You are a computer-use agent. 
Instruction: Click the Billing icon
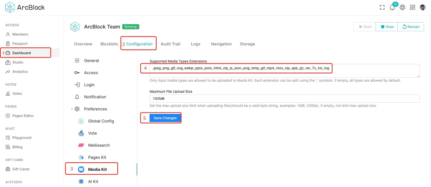click(8, 147)
